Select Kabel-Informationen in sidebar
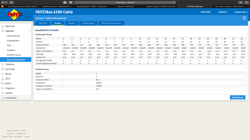This screenshot has width=250, height=140. click(x=16, y=60)
